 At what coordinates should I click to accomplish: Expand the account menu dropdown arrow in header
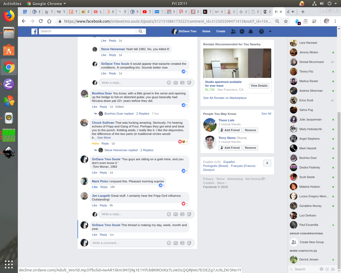pyautogui.click(x=270, y=31)
